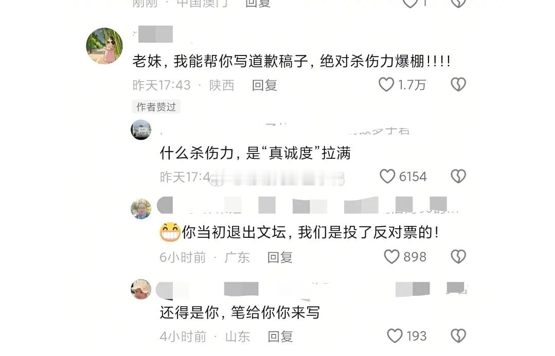Like the reply with 6154 likes
The width and height of the screenshot is (555, 356).
[x=387, y=176]
